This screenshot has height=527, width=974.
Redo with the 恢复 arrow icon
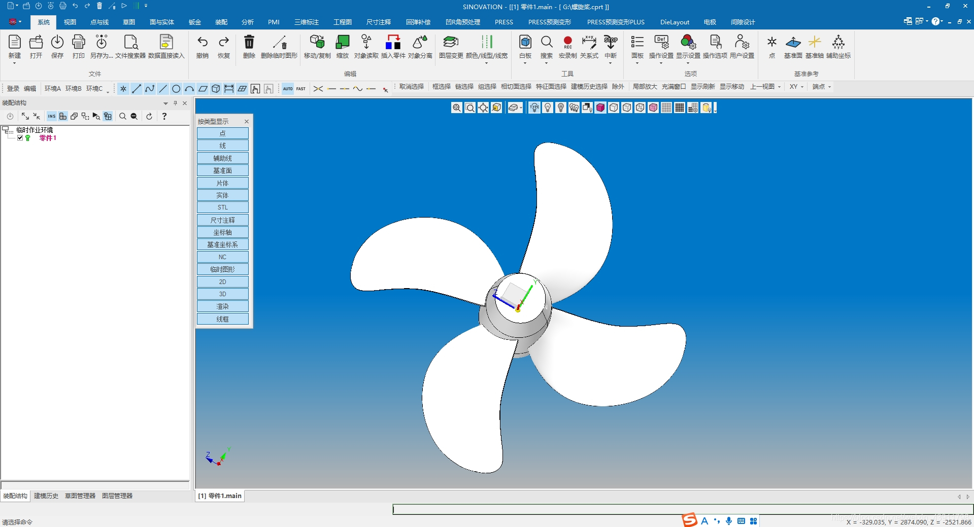[x=224, y=42]
